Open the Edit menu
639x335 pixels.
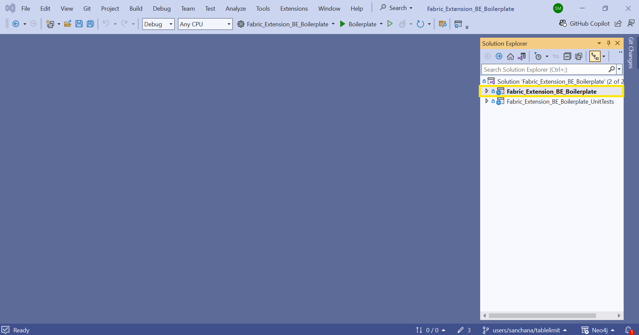coord(45,8)
